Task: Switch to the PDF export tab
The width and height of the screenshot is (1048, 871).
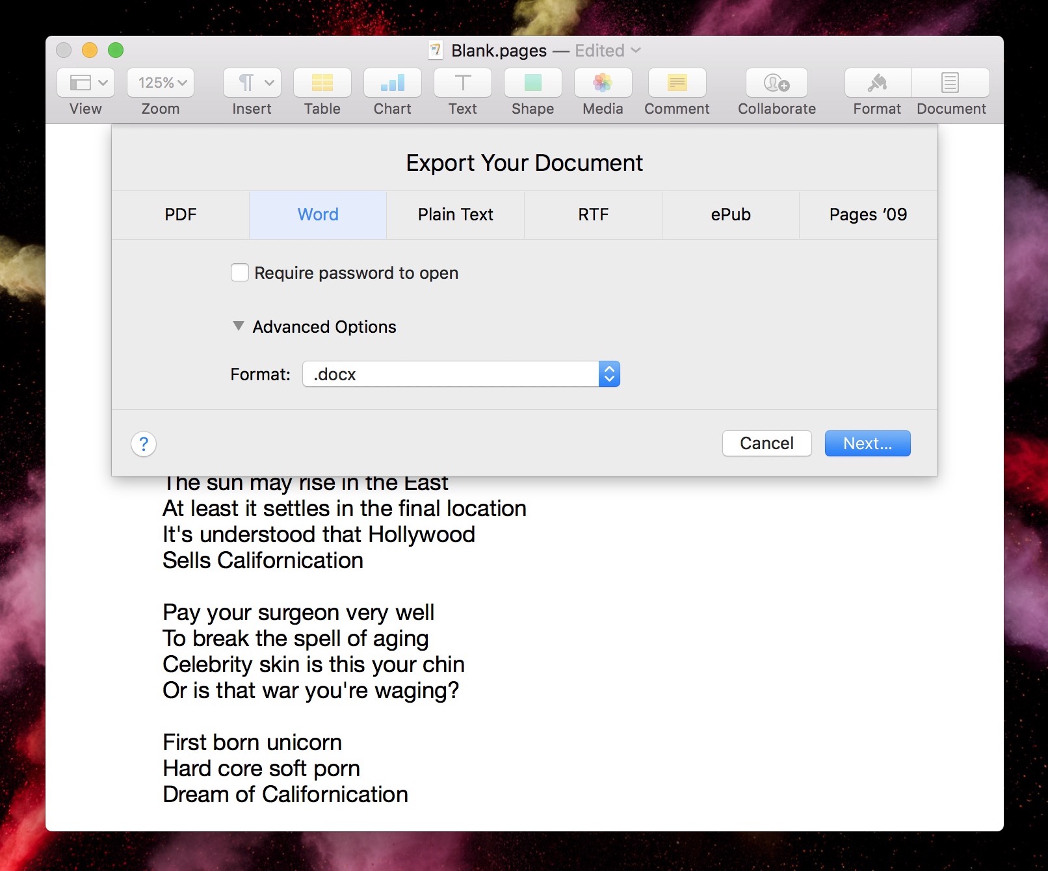Action: click(x=181, y=215)
